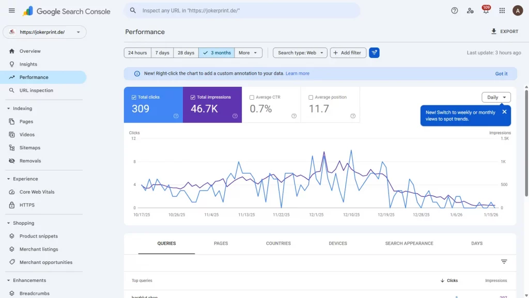
Task: Enable the Average position metric
Action: (311, 97)
